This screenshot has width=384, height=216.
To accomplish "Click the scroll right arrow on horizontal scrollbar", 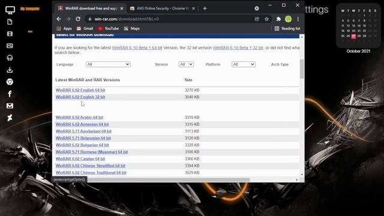I will click(297, 180).
